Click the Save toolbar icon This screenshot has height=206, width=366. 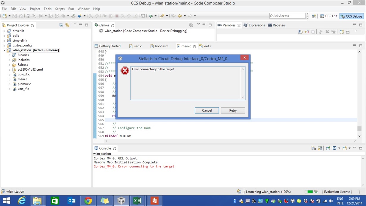(x=14, y=16)
